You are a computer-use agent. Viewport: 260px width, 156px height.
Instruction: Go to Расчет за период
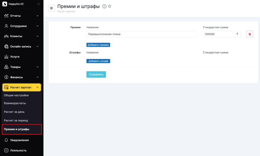tap(16, 120)
